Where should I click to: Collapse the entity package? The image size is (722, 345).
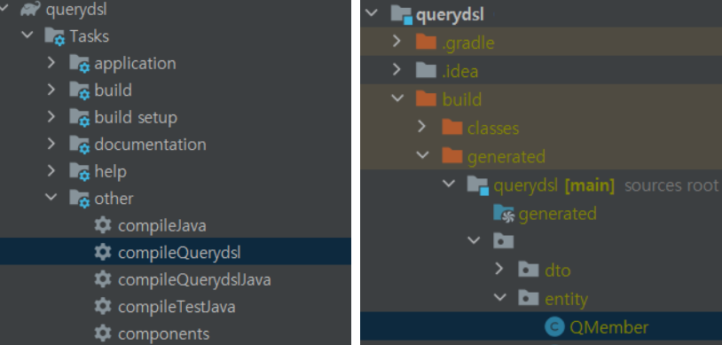499,298
